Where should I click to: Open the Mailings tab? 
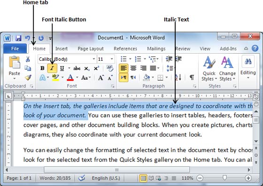(x=156, y=49)
